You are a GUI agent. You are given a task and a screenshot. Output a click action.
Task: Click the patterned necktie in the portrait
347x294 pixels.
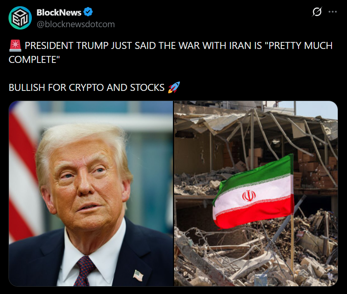[84, 271]
